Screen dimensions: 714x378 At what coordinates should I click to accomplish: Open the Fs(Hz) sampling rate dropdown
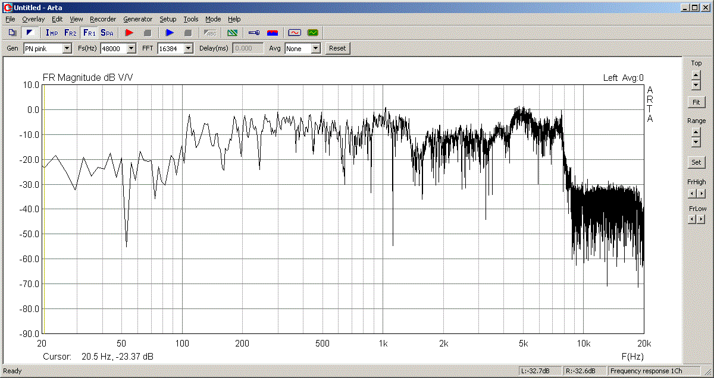pos(131,49)
